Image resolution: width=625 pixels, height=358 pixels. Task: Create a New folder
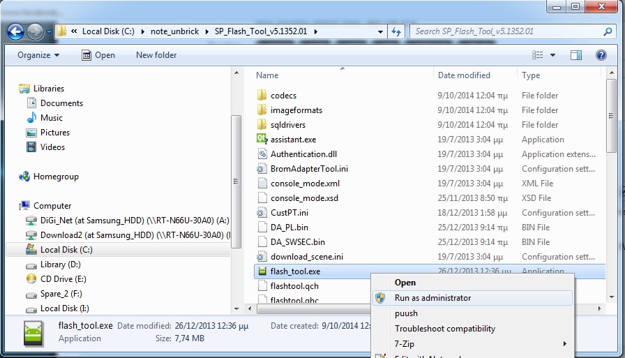tap(156, 55)
